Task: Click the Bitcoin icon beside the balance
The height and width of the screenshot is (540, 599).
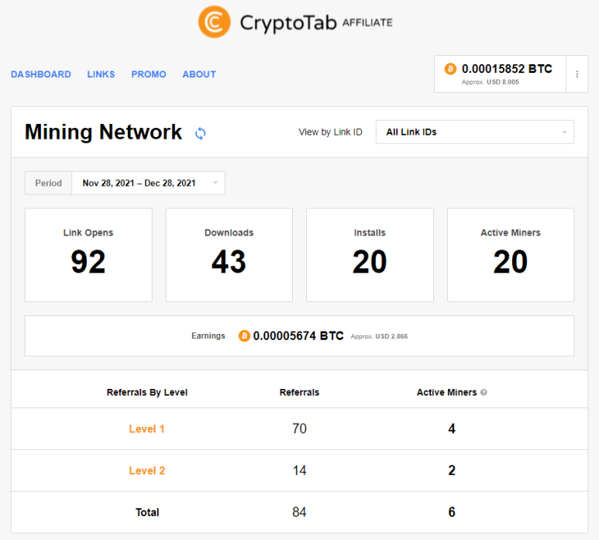Action: (450, 69)
